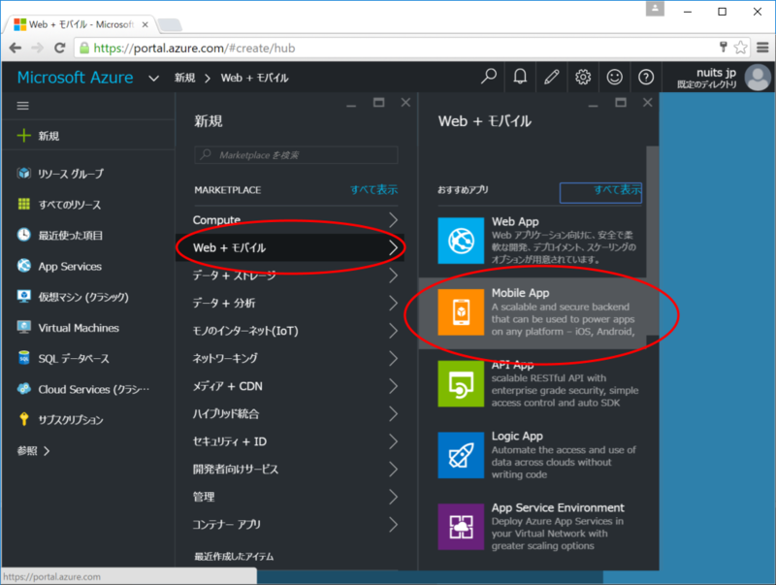Click the pencil edit dashboard icon
The width and height of the screenshot is (776, 585).
click(x=551, y=77)
